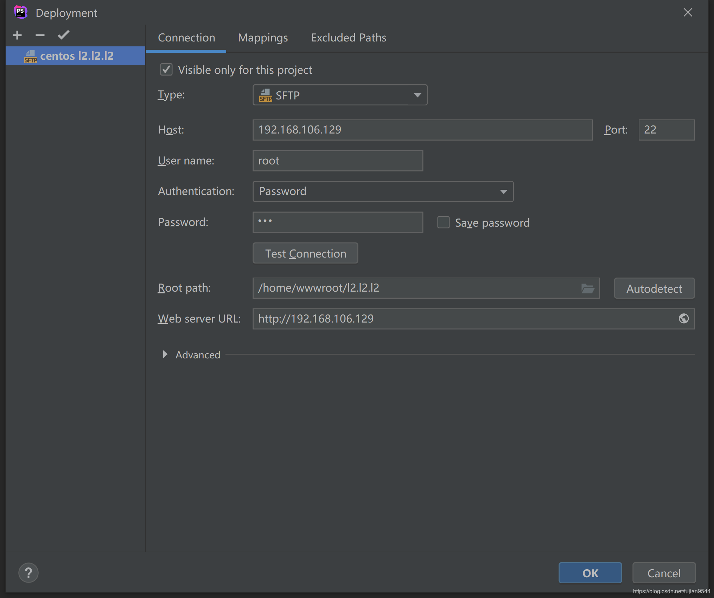Add a new deployment server

(x=17, y=35)
